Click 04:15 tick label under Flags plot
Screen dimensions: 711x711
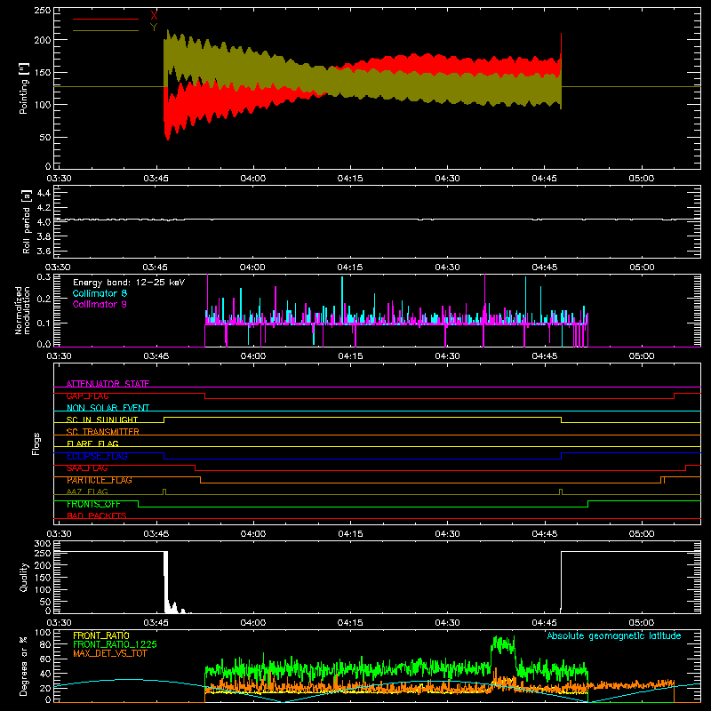(350, 534)
